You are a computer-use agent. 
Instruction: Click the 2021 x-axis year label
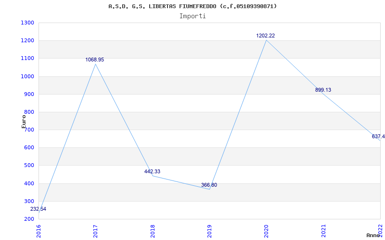(x=323, y=231)
